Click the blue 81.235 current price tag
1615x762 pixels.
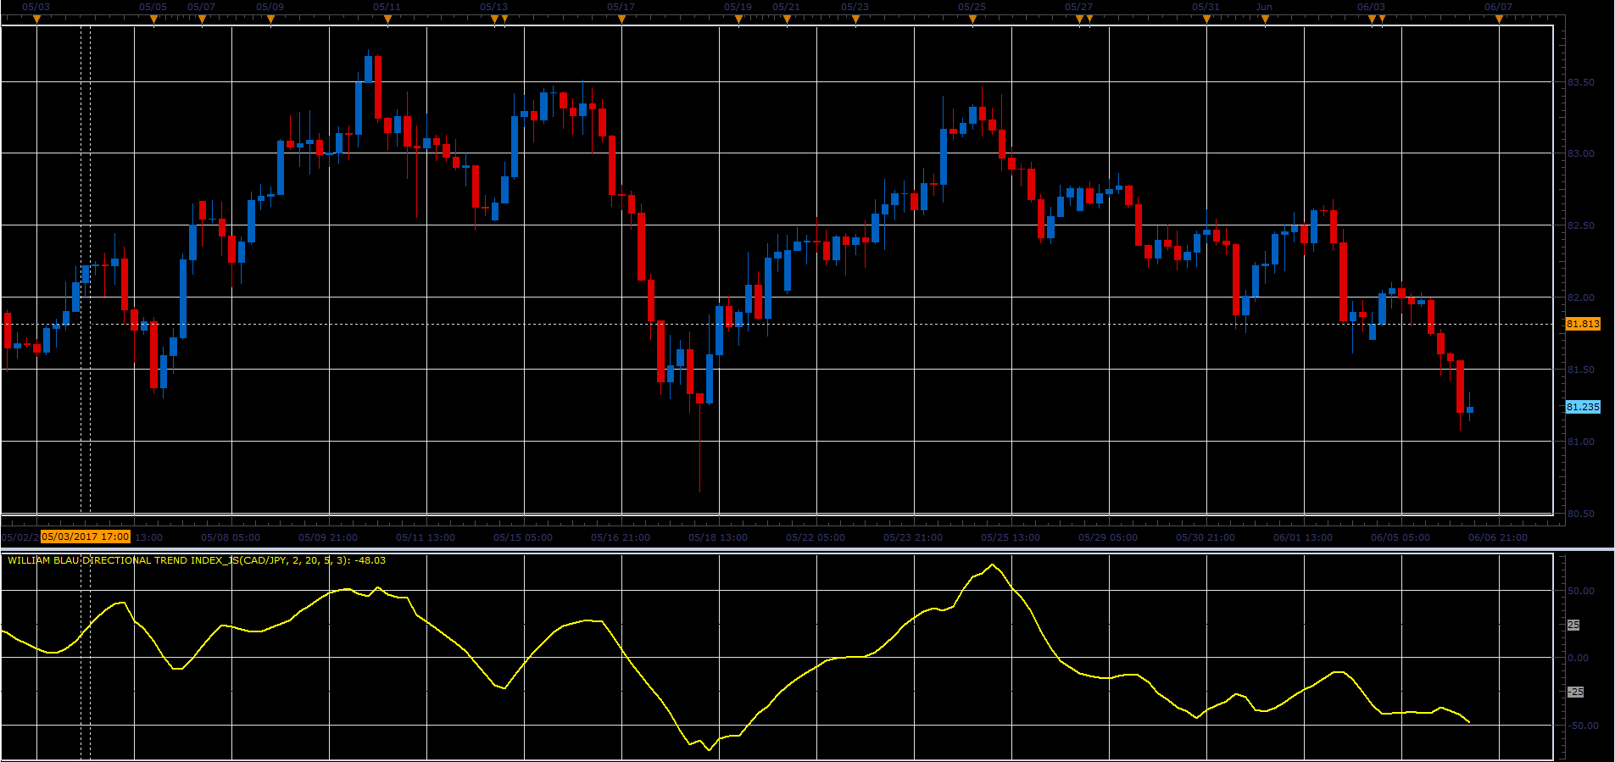(1583, 407)
